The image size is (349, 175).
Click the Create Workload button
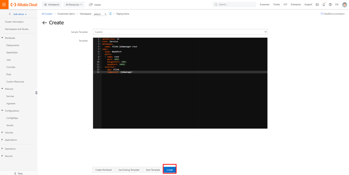[104, 170]
